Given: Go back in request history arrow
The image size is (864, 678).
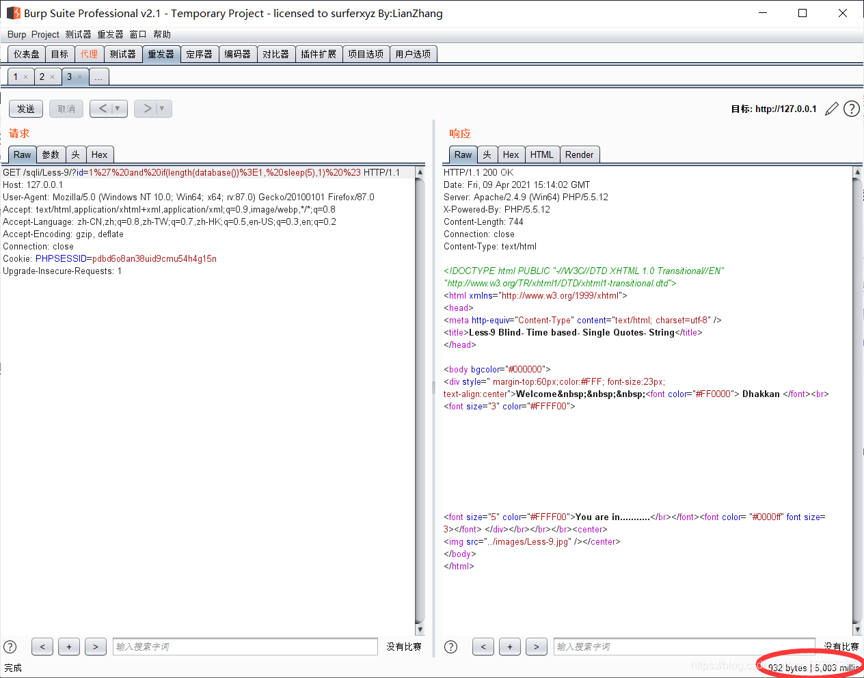Looking at the screenshot, I should (x=102, y=108).
